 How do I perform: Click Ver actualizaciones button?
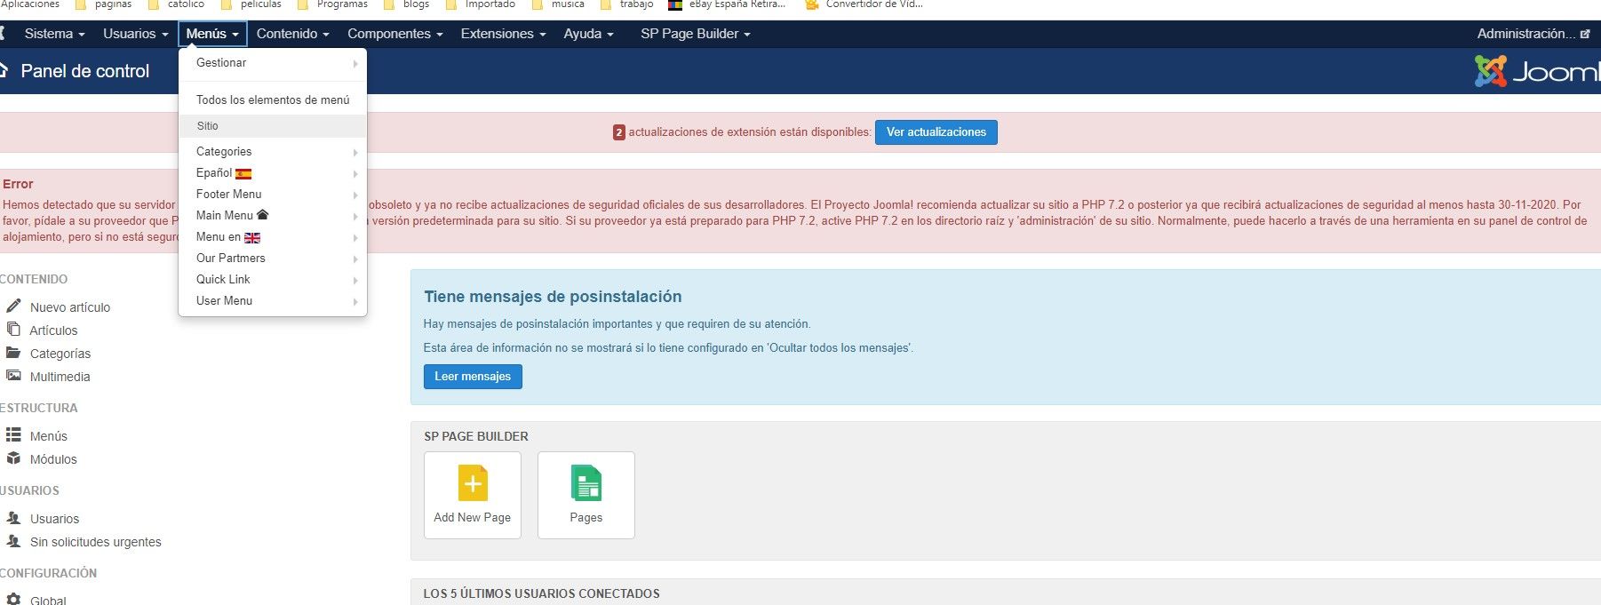click(x=936, y=132)
